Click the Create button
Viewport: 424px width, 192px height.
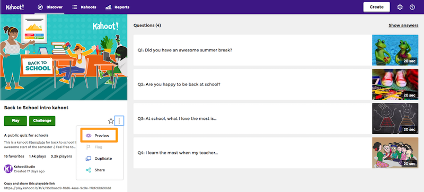376,7
